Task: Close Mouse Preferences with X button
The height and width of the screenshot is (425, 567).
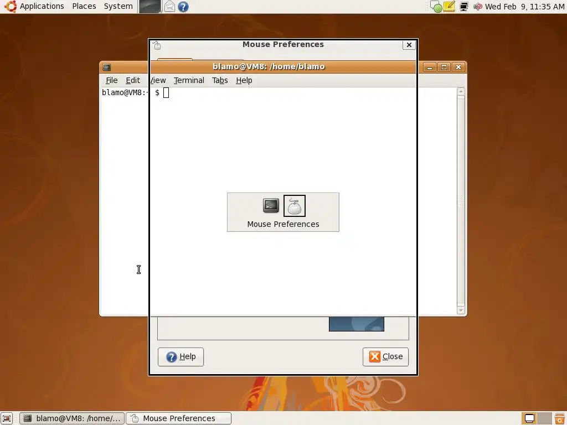Action: tap(409, 45)
